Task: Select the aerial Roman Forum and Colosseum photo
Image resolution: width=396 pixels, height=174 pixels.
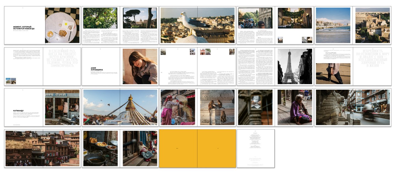Action: (373, 25)
